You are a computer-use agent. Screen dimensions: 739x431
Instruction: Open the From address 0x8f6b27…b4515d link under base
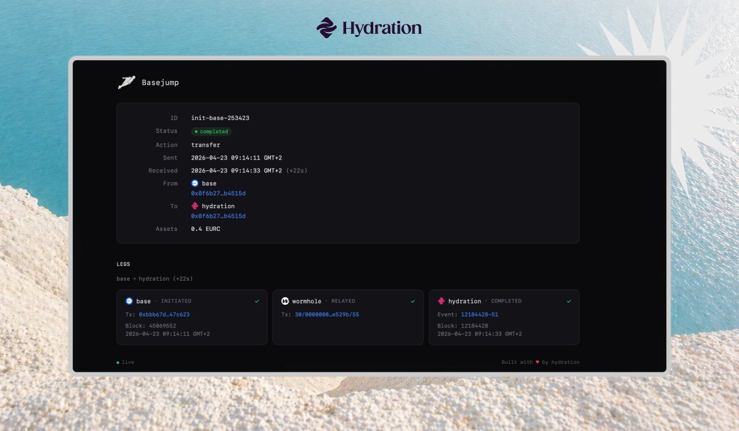219,193
